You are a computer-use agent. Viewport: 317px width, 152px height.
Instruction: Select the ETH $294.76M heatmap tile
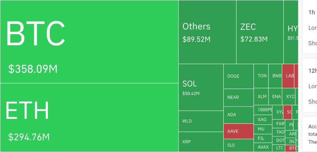[x=89, y=117]
